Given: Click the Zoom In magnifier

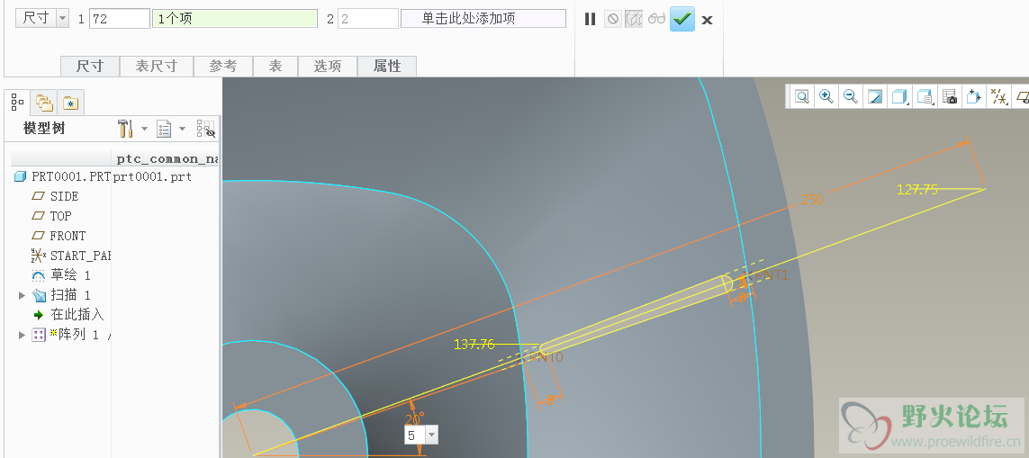Looking at the screenshot, I should 826,97.
